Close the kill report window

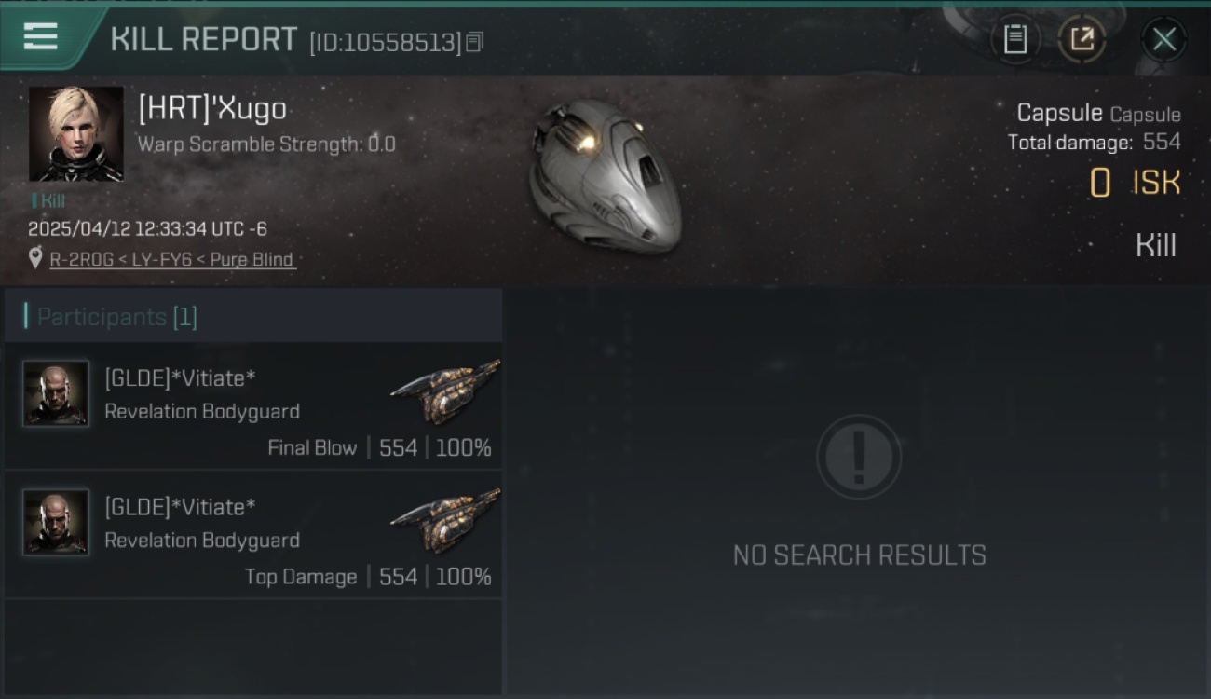(x=1163, y=39)
